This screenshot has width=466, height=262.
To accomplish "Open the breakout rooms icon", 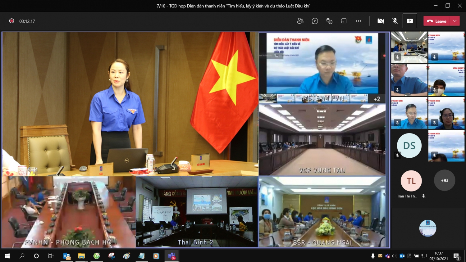I will [344, 21].
